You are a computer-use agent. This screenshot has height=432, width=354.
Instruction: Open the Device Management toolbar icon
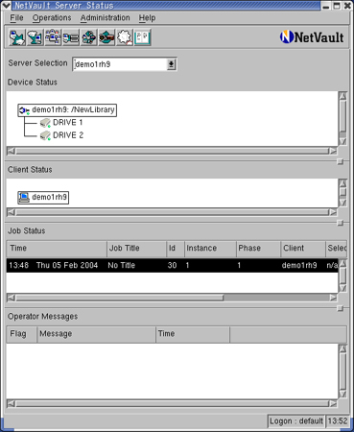click(71, 38)
